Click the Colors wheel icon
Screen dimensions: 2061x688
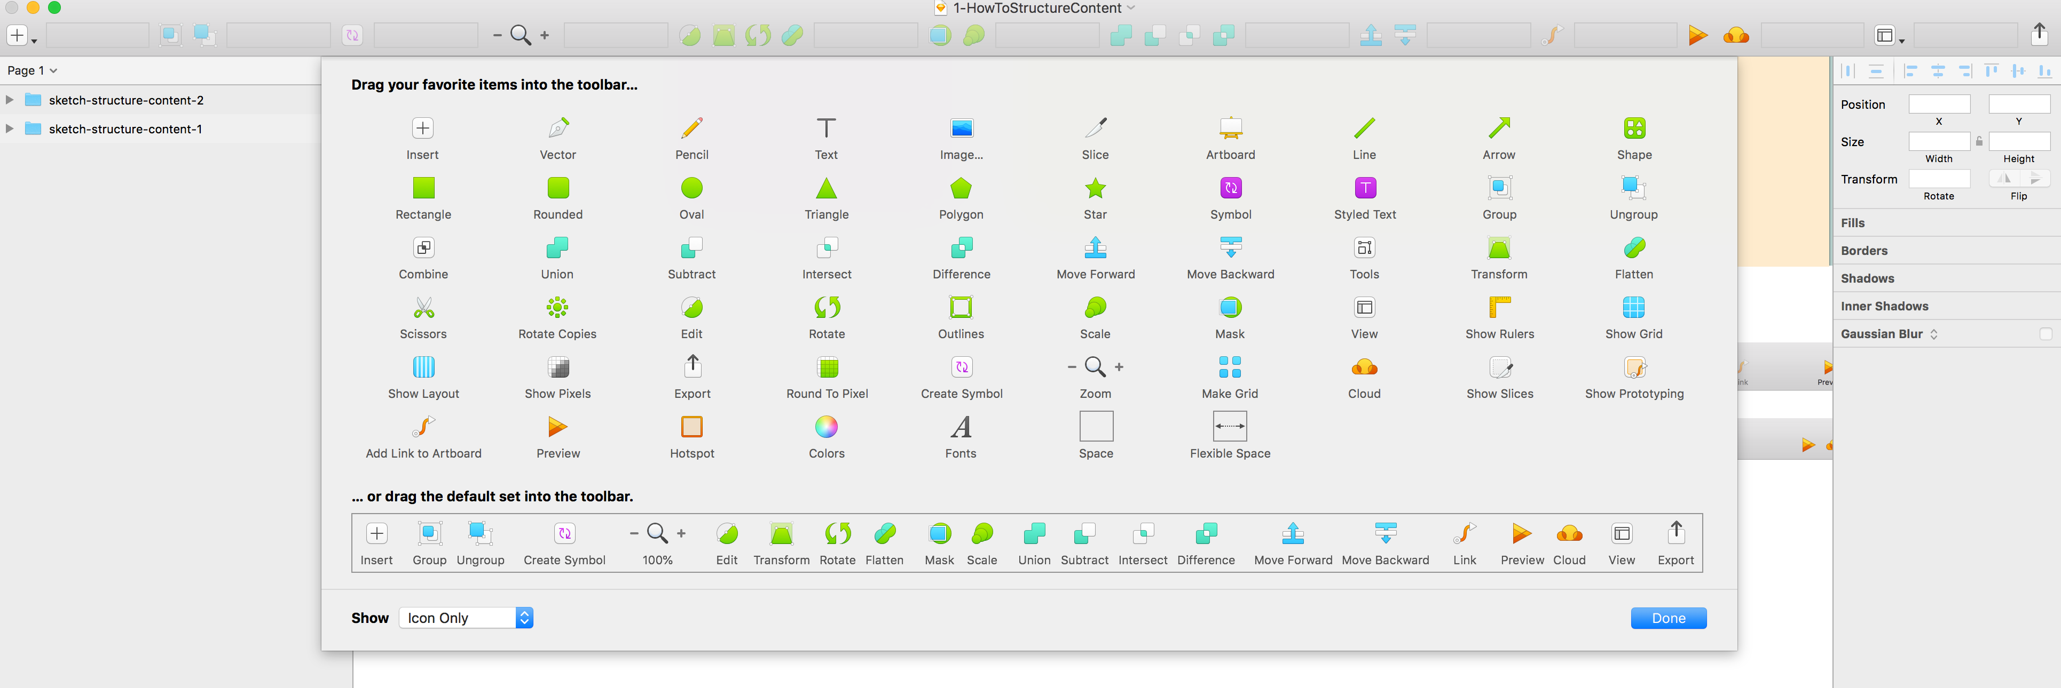click(827, 427)
